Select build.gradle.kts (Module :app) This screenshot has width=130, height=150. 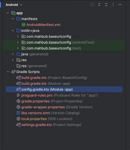[x=46, y=84]
